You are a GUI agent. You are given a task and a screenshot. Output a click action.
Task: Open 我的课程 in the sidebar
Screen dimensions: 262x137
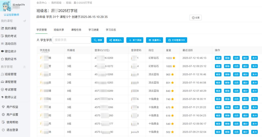10,28
